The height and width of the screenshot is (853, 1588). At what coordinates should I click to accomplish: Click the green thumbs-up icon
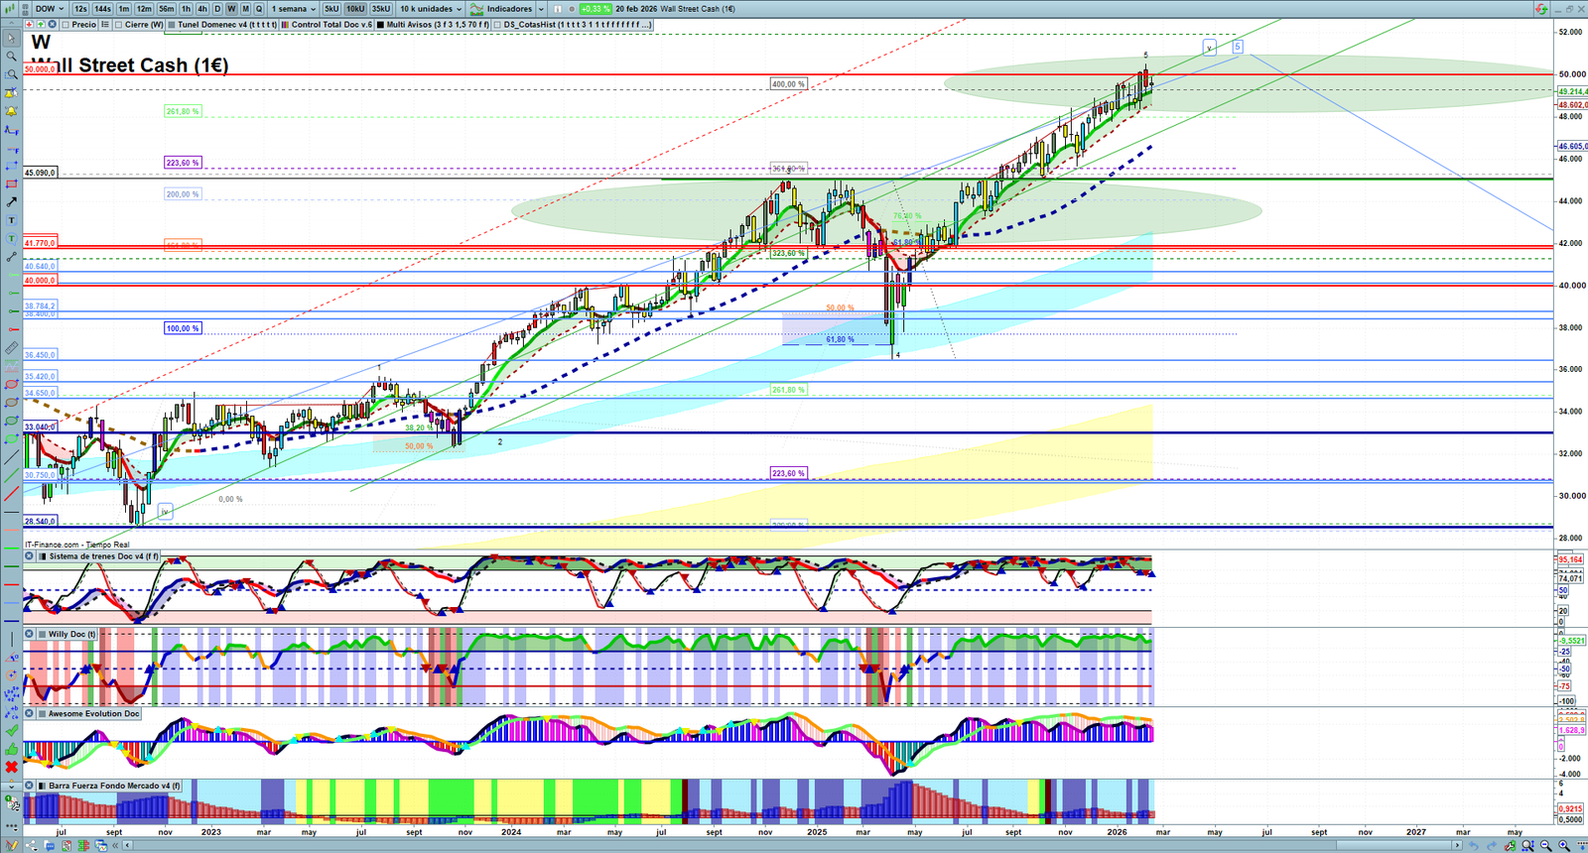11,749
